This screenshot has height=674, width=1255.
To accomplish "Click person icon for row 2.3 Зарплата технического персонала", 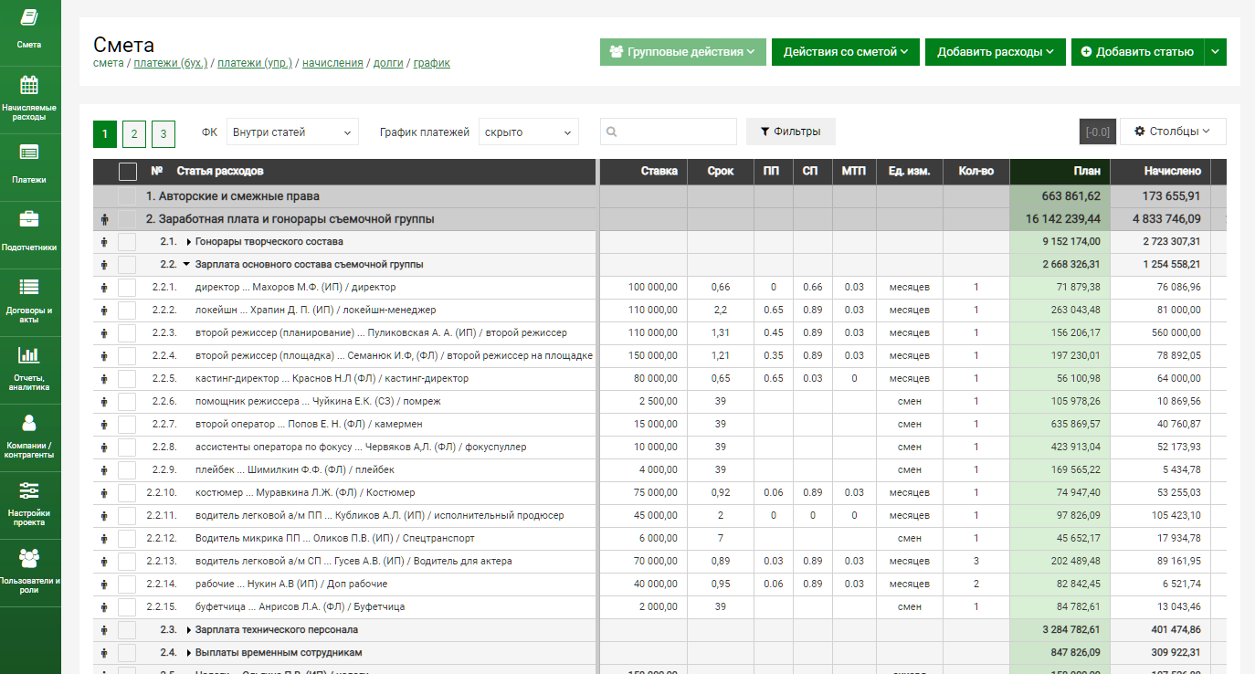I will click(x=104, y=630).
